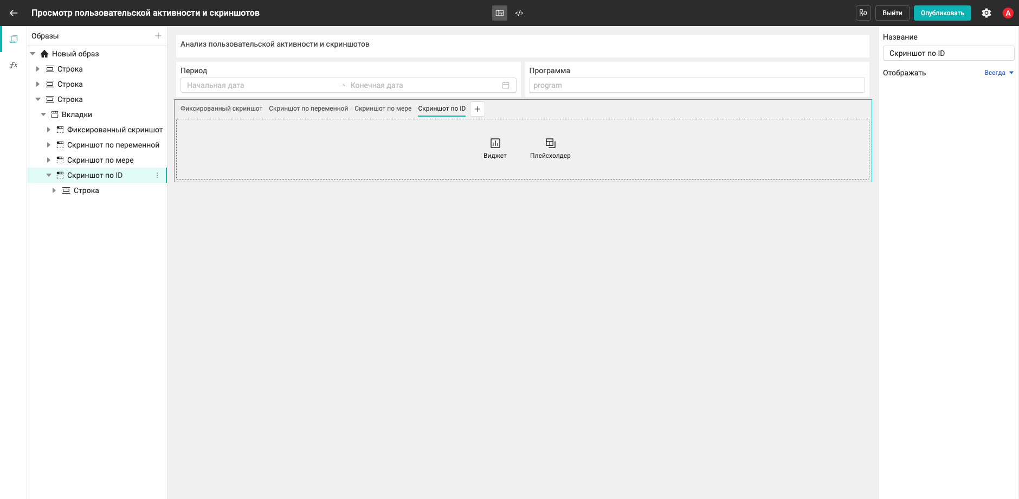Open the Отображать dropdown set to Всегда

999,73
